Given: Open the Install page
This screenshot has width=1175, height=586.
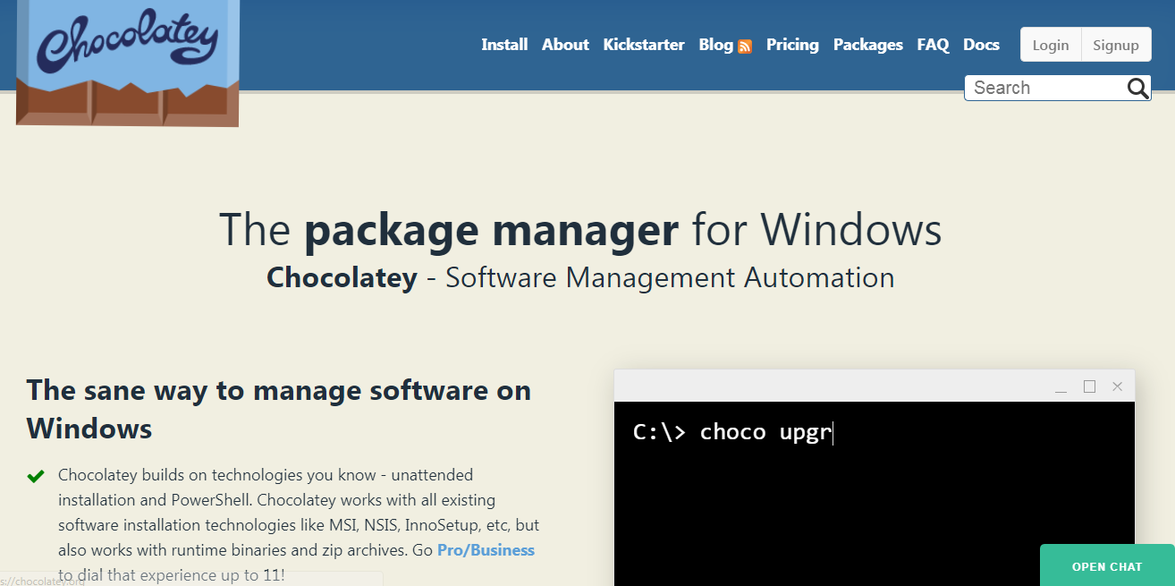Looking at the screenshot, I should [504, 45].
